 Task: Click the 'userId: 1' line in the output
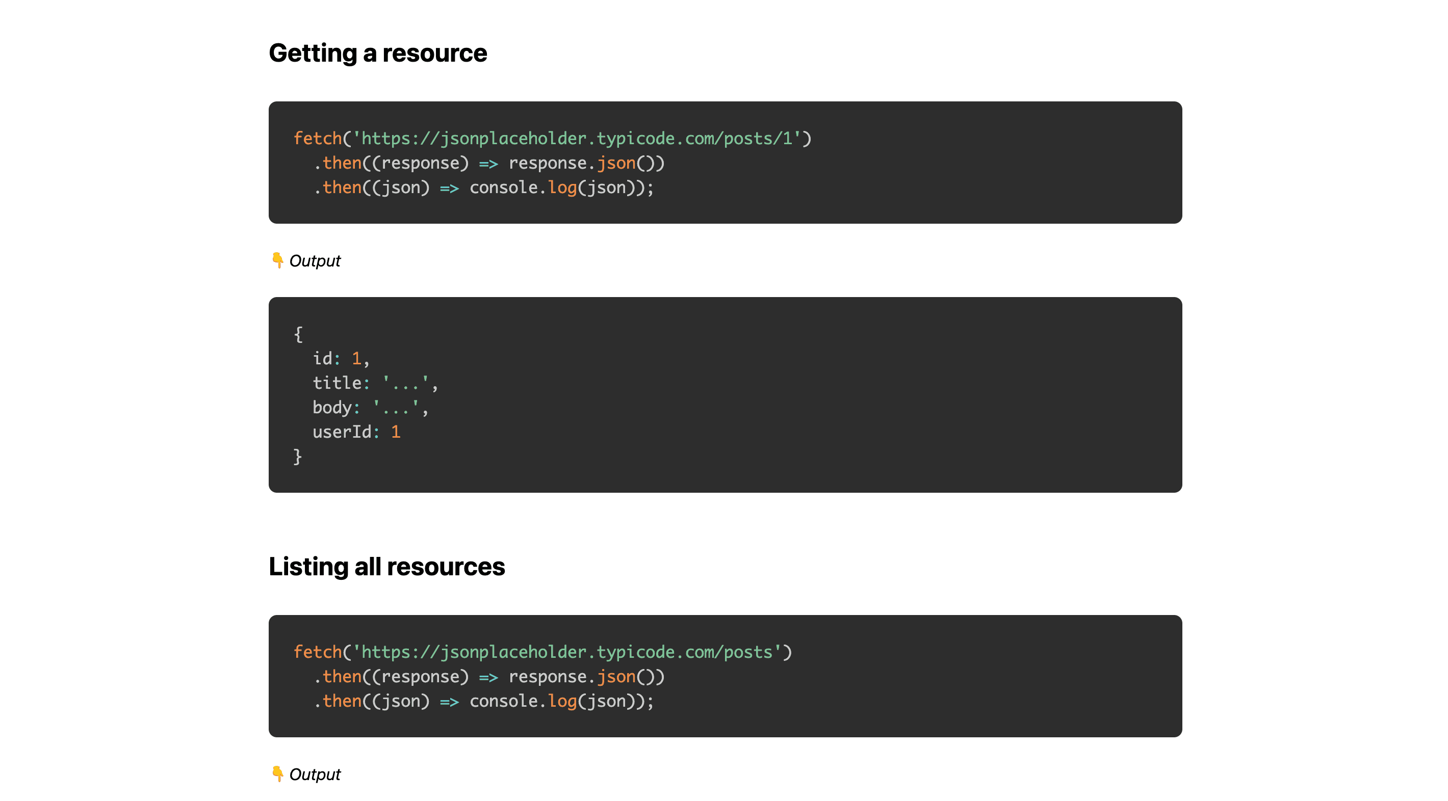pos(356,432)
